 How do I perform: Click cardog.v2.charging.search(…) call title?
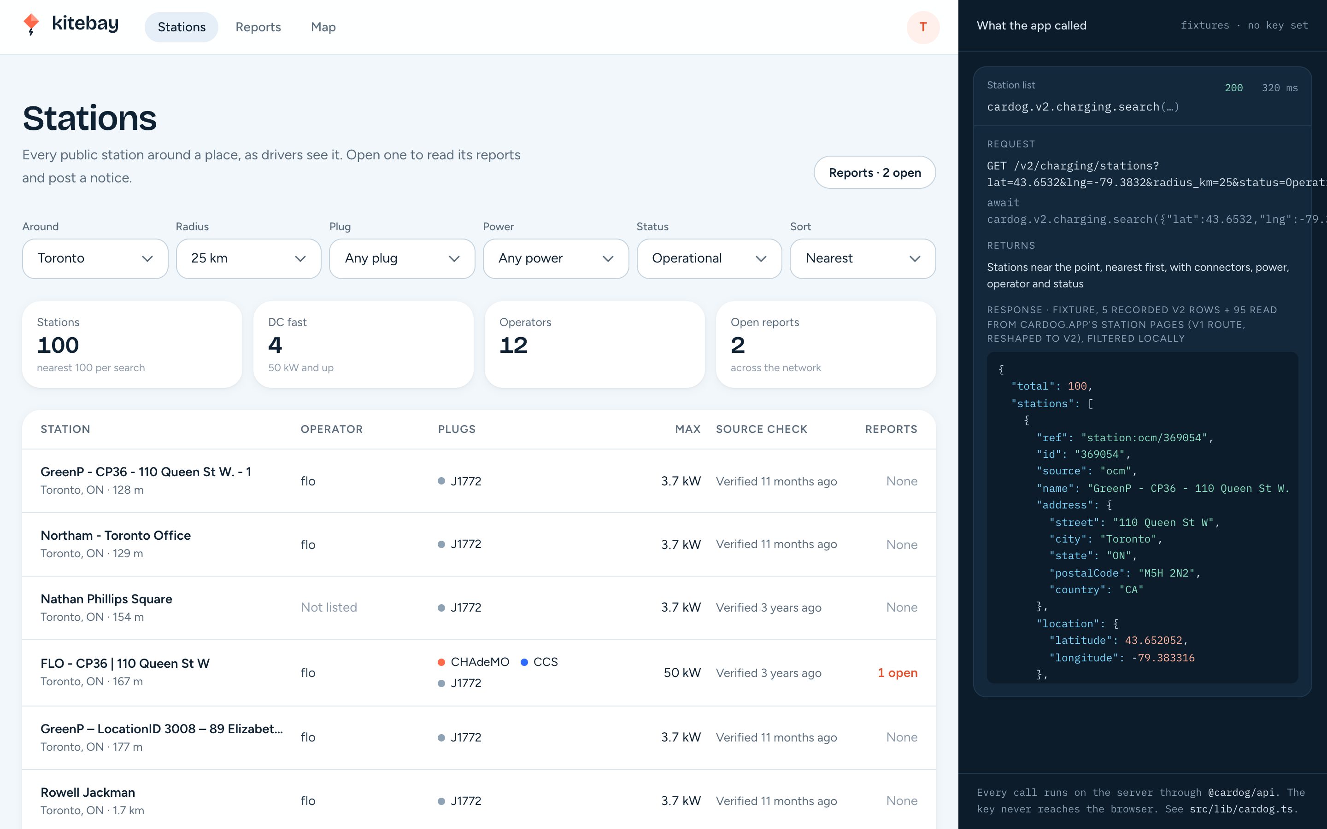click(1082, 106)
